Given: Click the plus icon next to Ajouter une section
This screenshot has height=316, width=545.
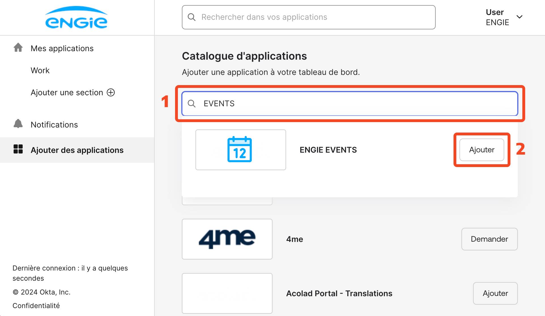Looking at the screenshot, I should point(111,92).
